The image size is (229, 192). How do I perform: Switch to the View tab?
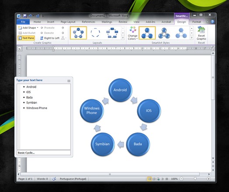[x=136, y=22]
